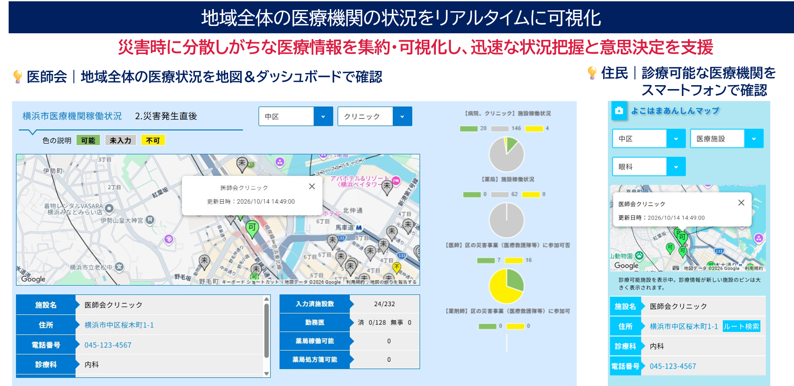Click the scroll-down arrow in facility details panel

pos(267,373)
